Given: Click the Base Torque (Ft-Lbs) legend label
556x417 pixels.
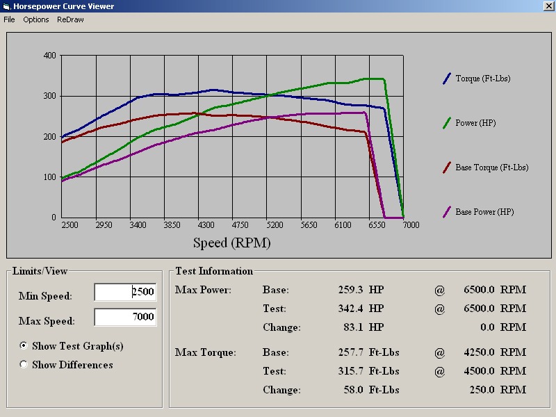Looking at the screenshot, I should tap(492, 167).
